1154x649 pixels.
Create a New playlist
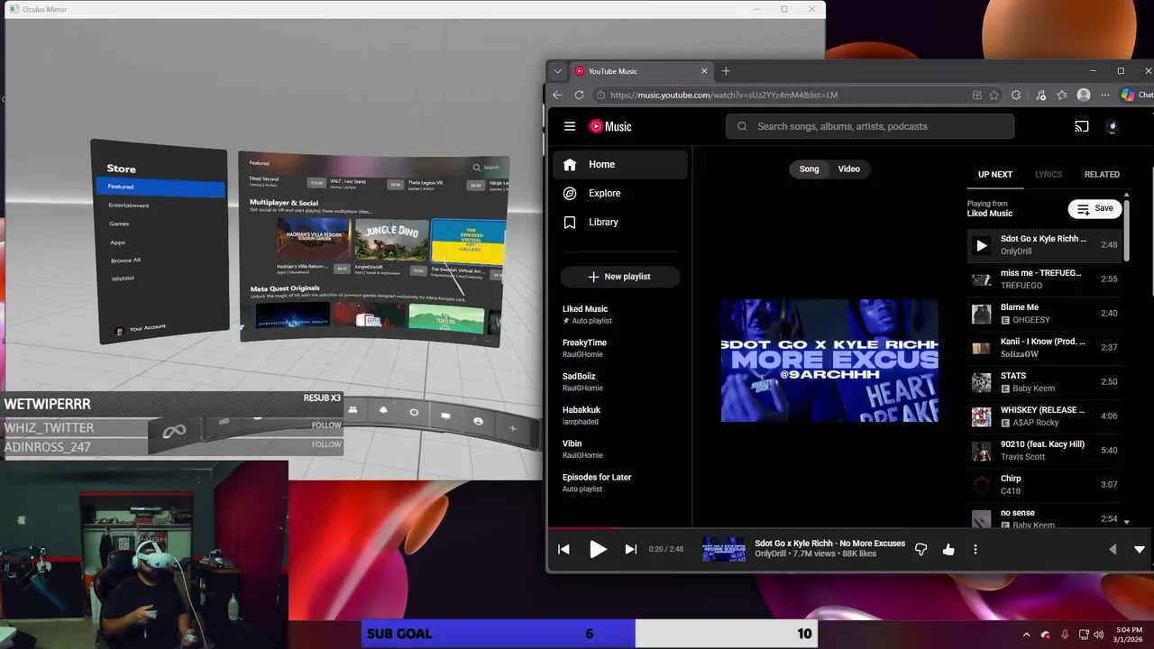point(620,277)
